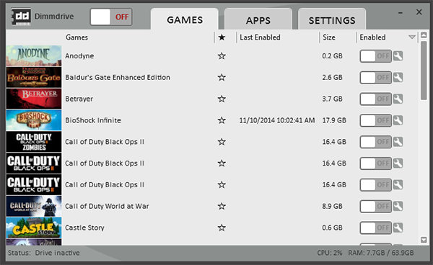The image size is (433, 265).
Task: Click the Baldur's Gate cover thumbnail
Action: pos(34,77)
